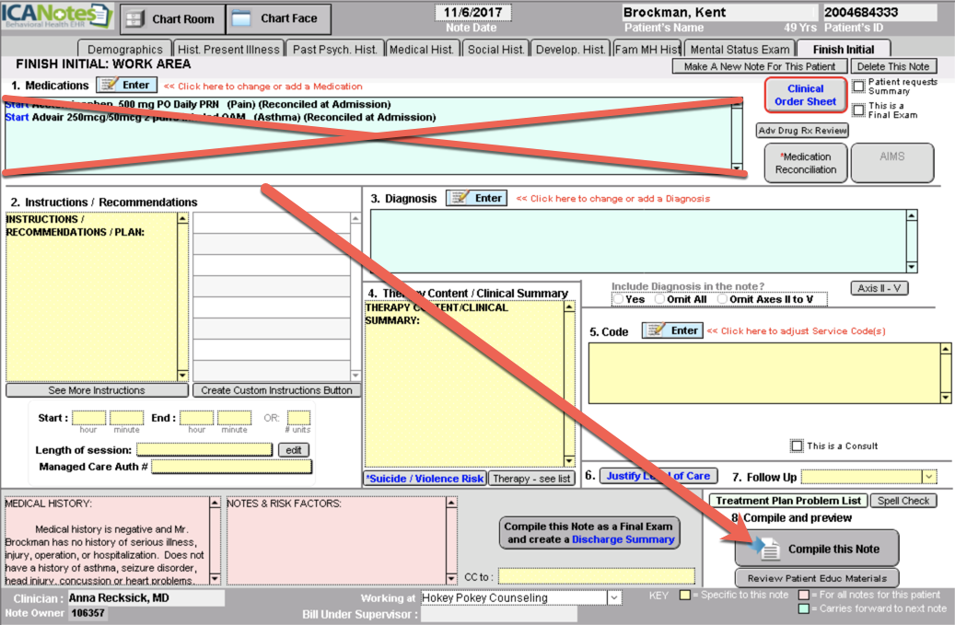The width and height of the screenshot is (955, 625).
Task: Click the Discharge Summary compile button
Action: click(x=590, y=533)
